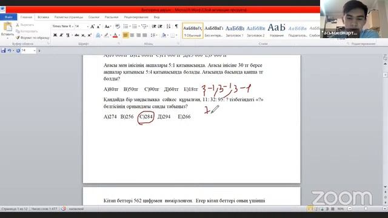Toggle Italic (К) formatting
388x218 pixels.
[61, 35]
